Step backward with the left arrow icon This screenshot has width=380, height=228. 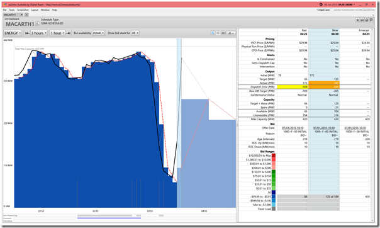[x=28, y=33]
